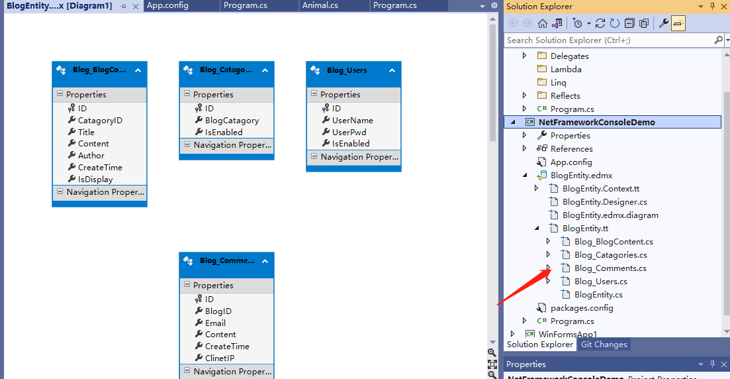Zoom in on the diagram with the plus magnifier

coord(492,352)
